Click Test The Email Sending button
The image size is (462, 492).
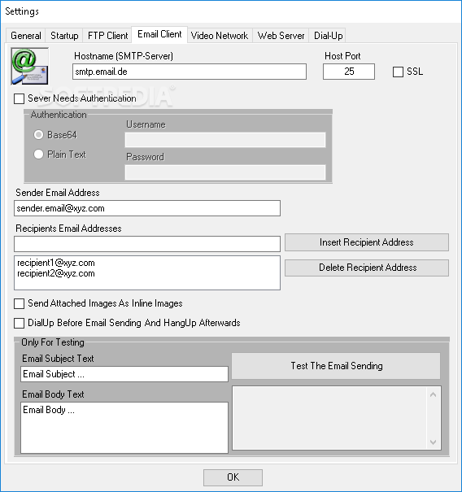point(336,366)
